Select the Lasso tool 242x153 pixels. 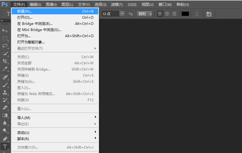coord(5,46)
